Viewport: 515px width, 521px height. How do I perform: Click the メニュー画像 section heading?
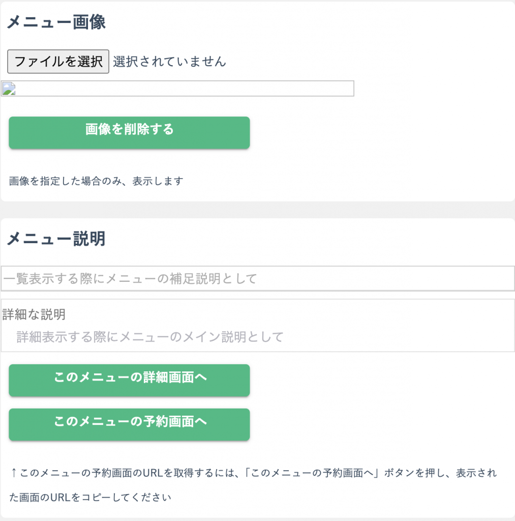pyautogui.click(x=56, y=23)
